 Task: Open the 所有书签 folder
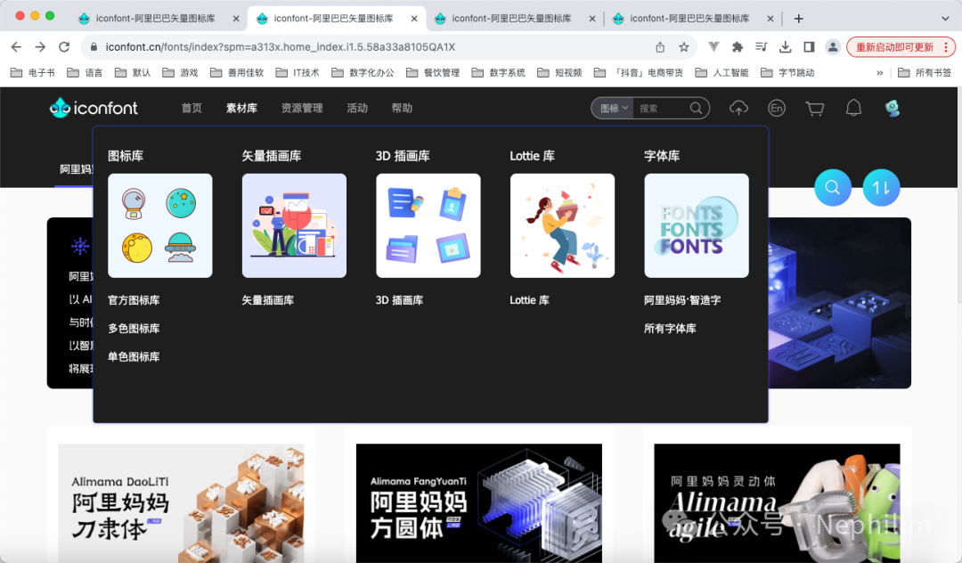pyautogui.click(x=925, y=72)
